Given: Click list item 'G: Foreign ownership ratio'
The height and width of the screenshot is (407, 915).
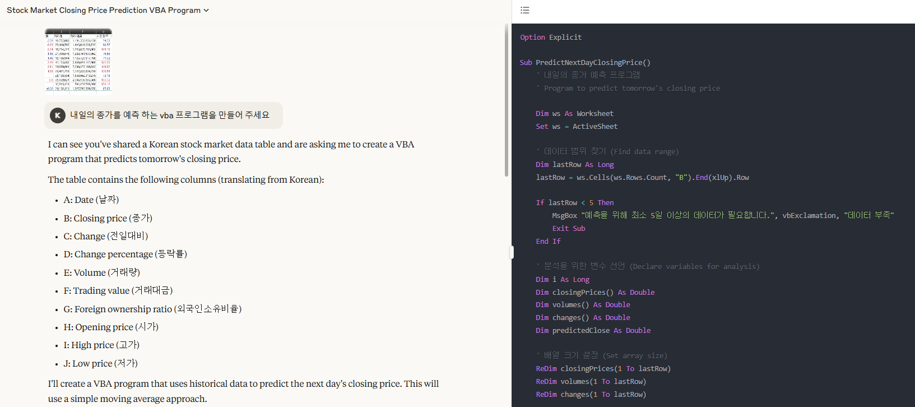Looking at the screenshot, I should click(x=152, y=309).
